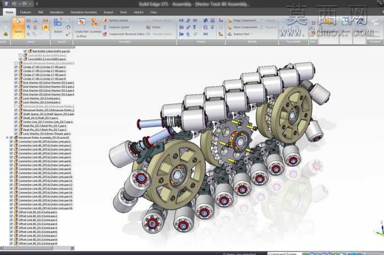Open the Systems Library icon

(105, 20)
